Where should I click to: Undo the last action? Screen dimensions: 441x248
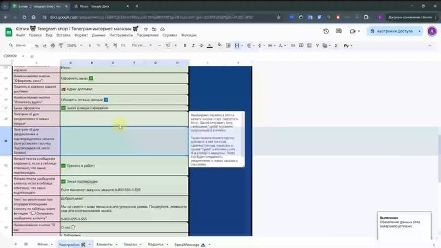[x=37, y=45]
